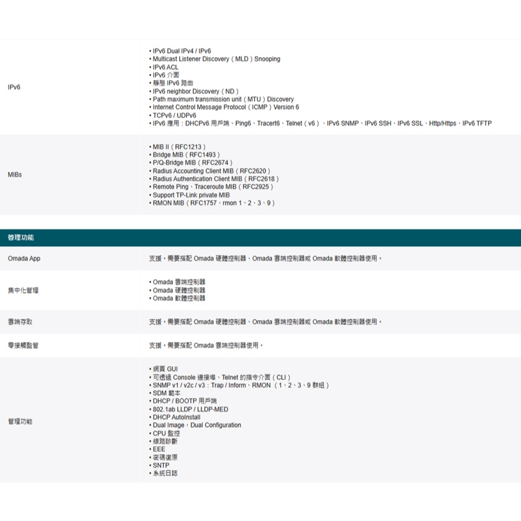Select the 管理功能 section header bar
521x521 pixels.
pos(260,237)
